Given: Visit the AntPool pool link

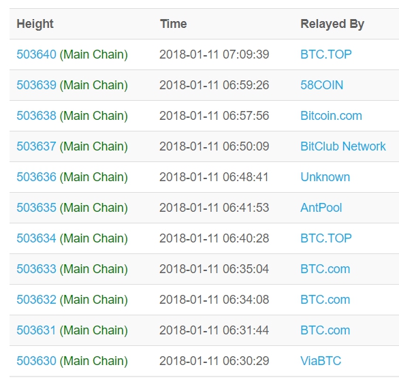Looking at the screenshot, I should 321,208.
